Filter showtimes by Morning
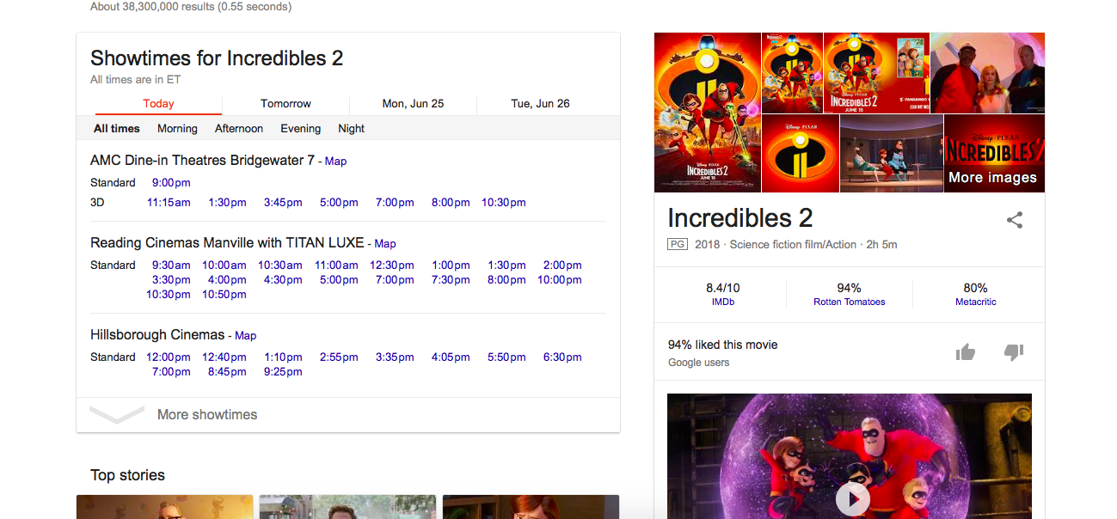Screen dimensions: 1117x519 click(177, 129)
